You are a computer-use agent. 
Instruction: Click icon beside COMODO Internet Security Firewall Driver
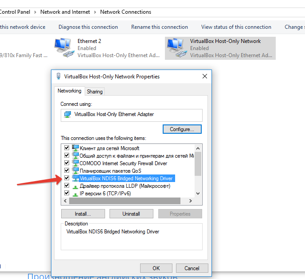(x=75, y=163)
